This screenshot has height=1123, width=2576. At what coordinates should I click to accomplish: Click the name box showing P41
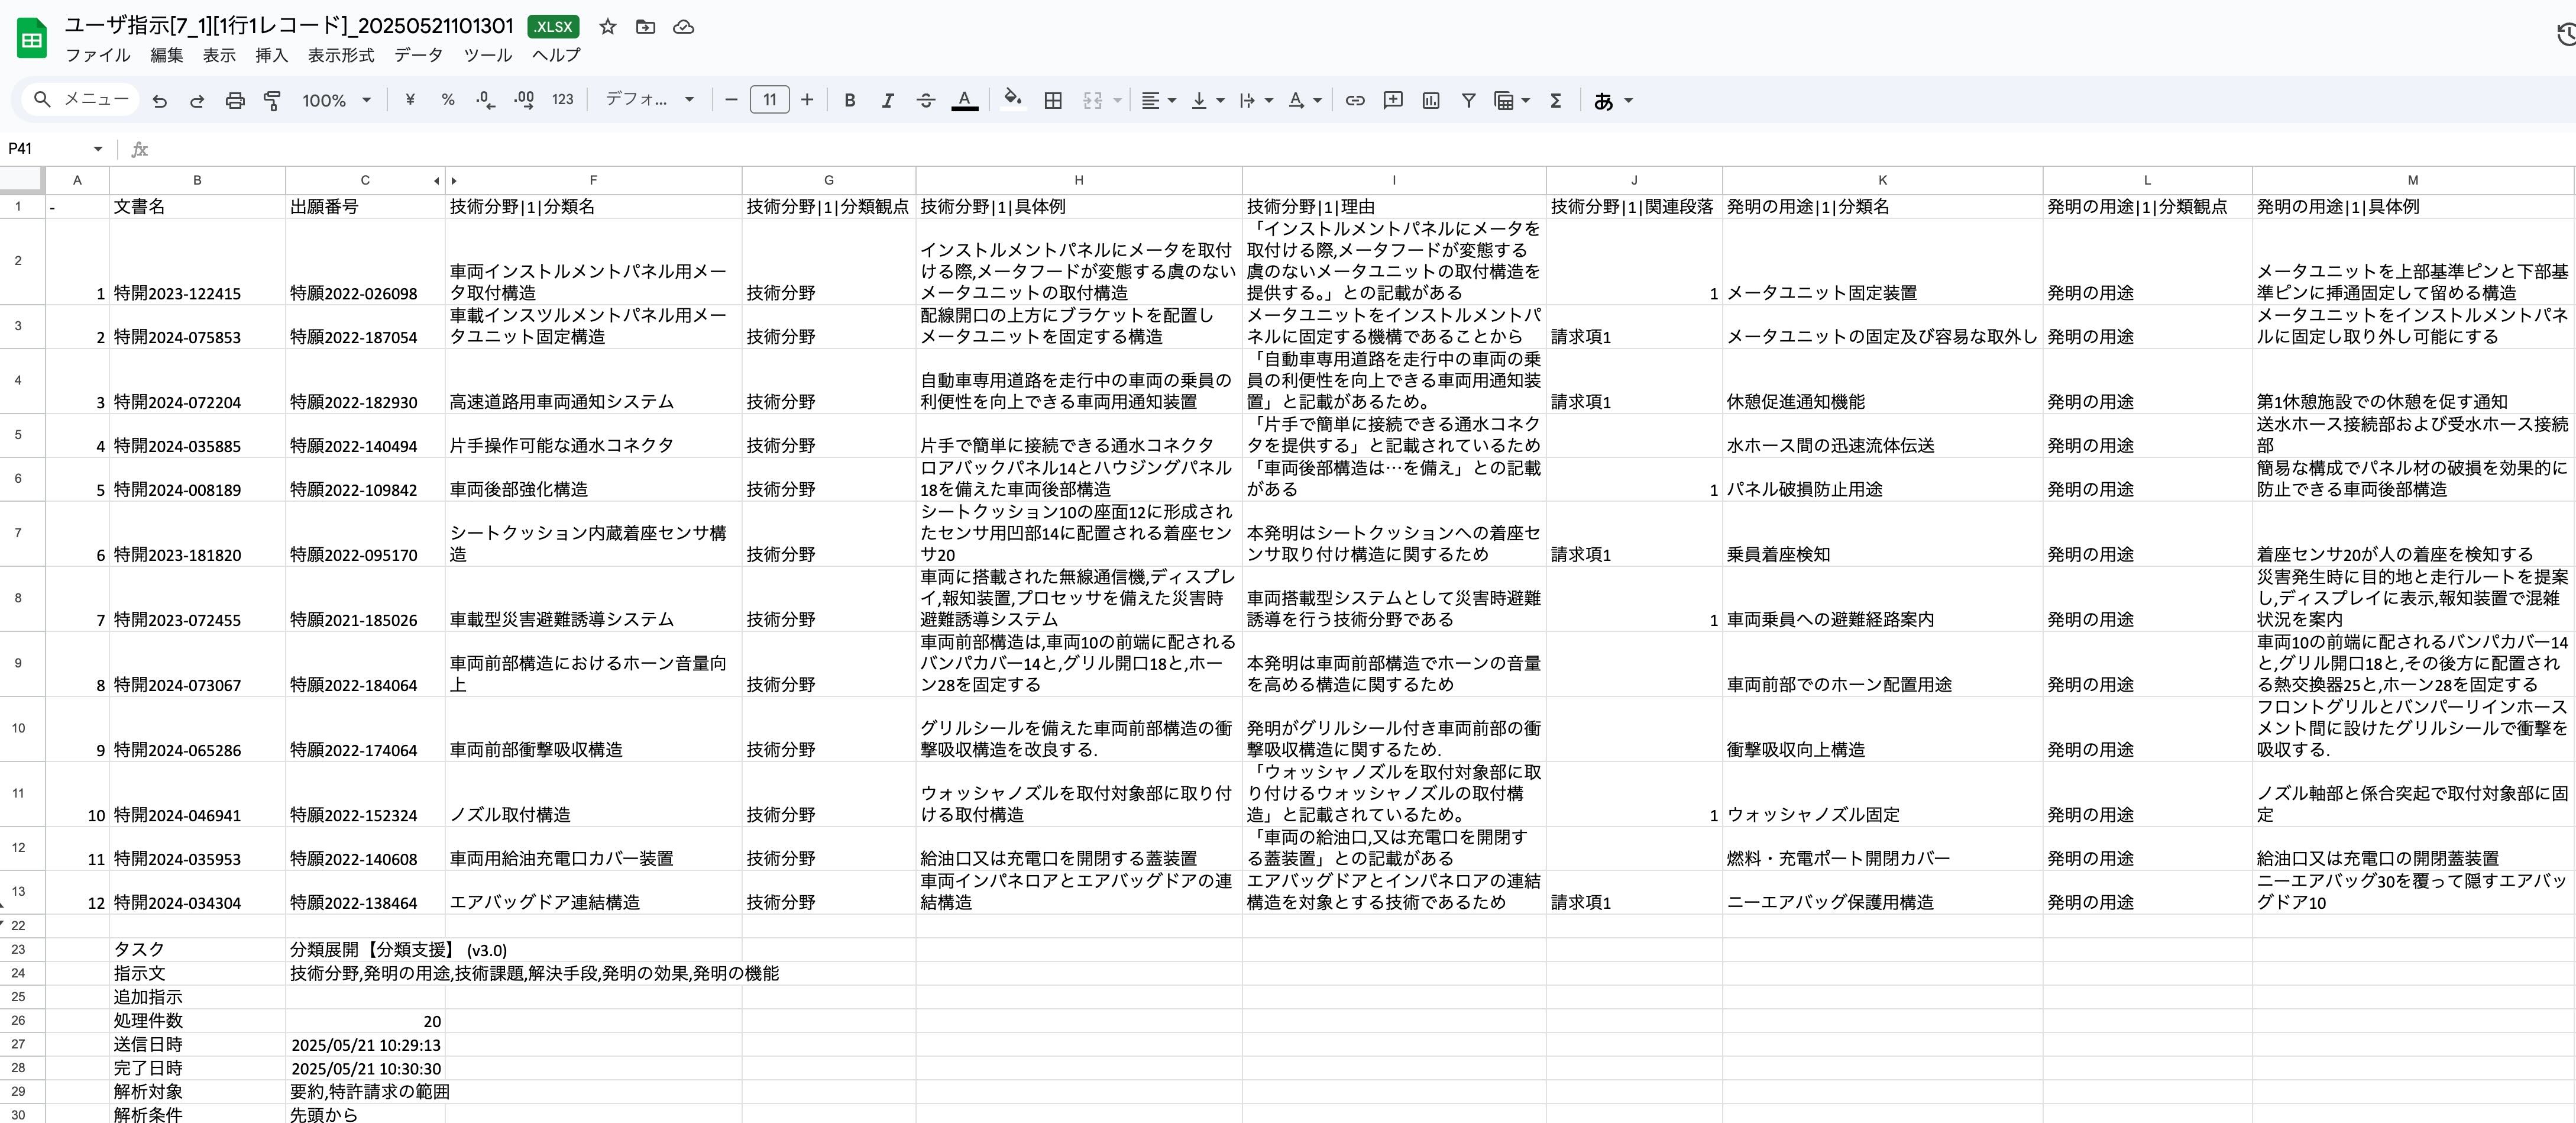(45, 149)
